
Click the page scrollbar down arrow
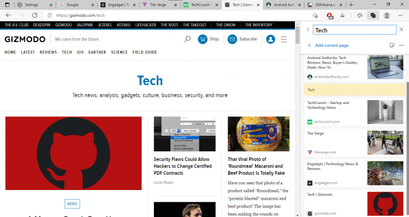click(x=297, y=215)
